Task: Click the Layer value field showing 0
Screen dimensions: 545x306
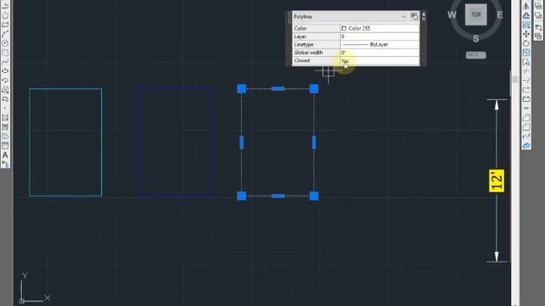Action: (x=380, y=37)
